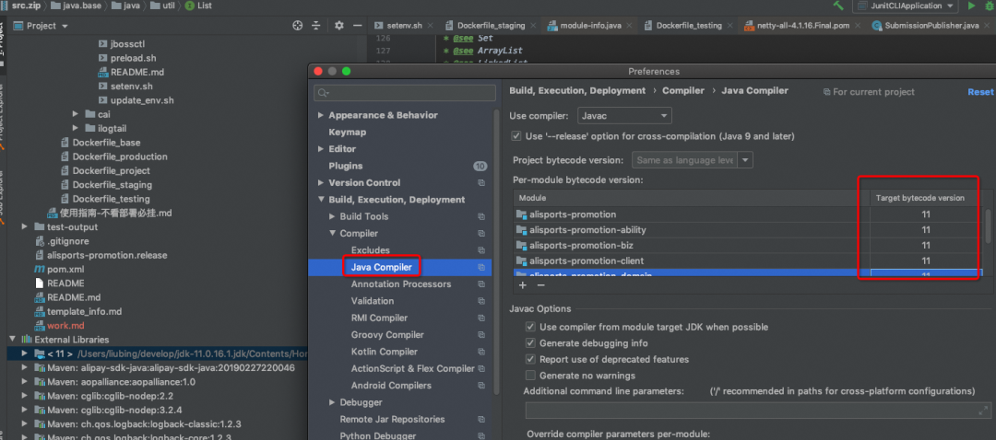Screen dimensions: 996x440
Task: Toggle Use compiler from module target JDK
Action: tap(530, 327)
